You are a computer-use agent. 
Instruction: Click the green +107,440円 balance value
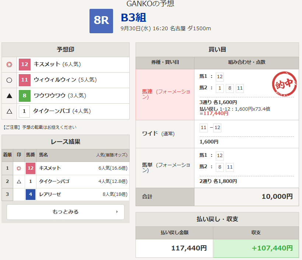point(272,248)
